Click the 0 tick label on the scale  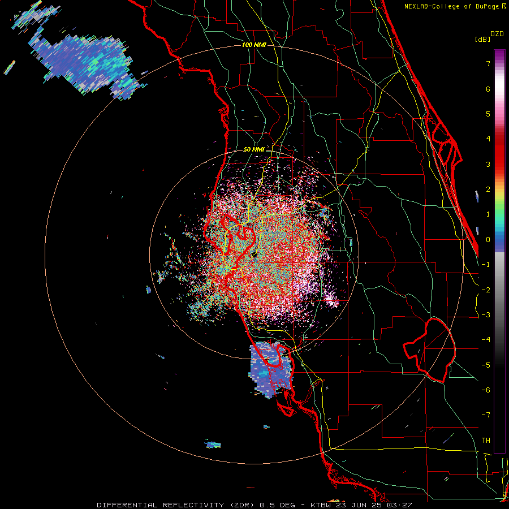coord(488,240)
